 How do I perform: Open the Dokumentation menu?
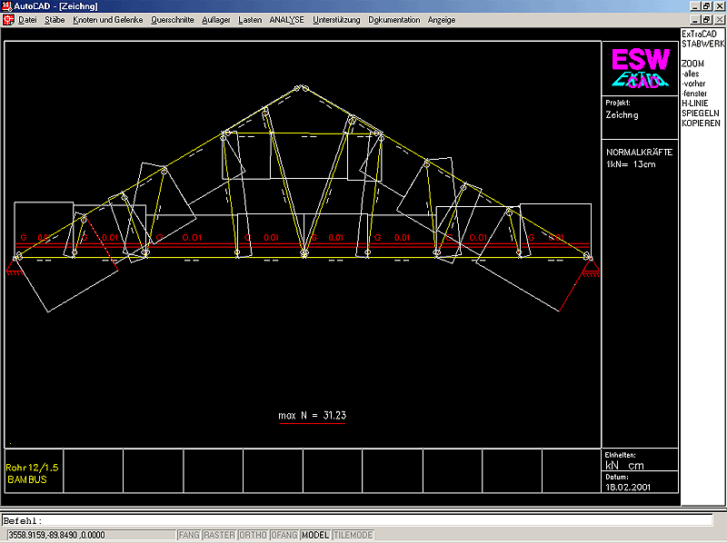(393, 20)
